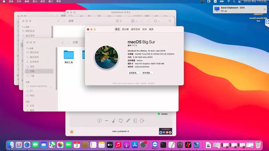Go back in 文稿 Finder window
This screenshot has height=151, width=269.
pos(63,42)
